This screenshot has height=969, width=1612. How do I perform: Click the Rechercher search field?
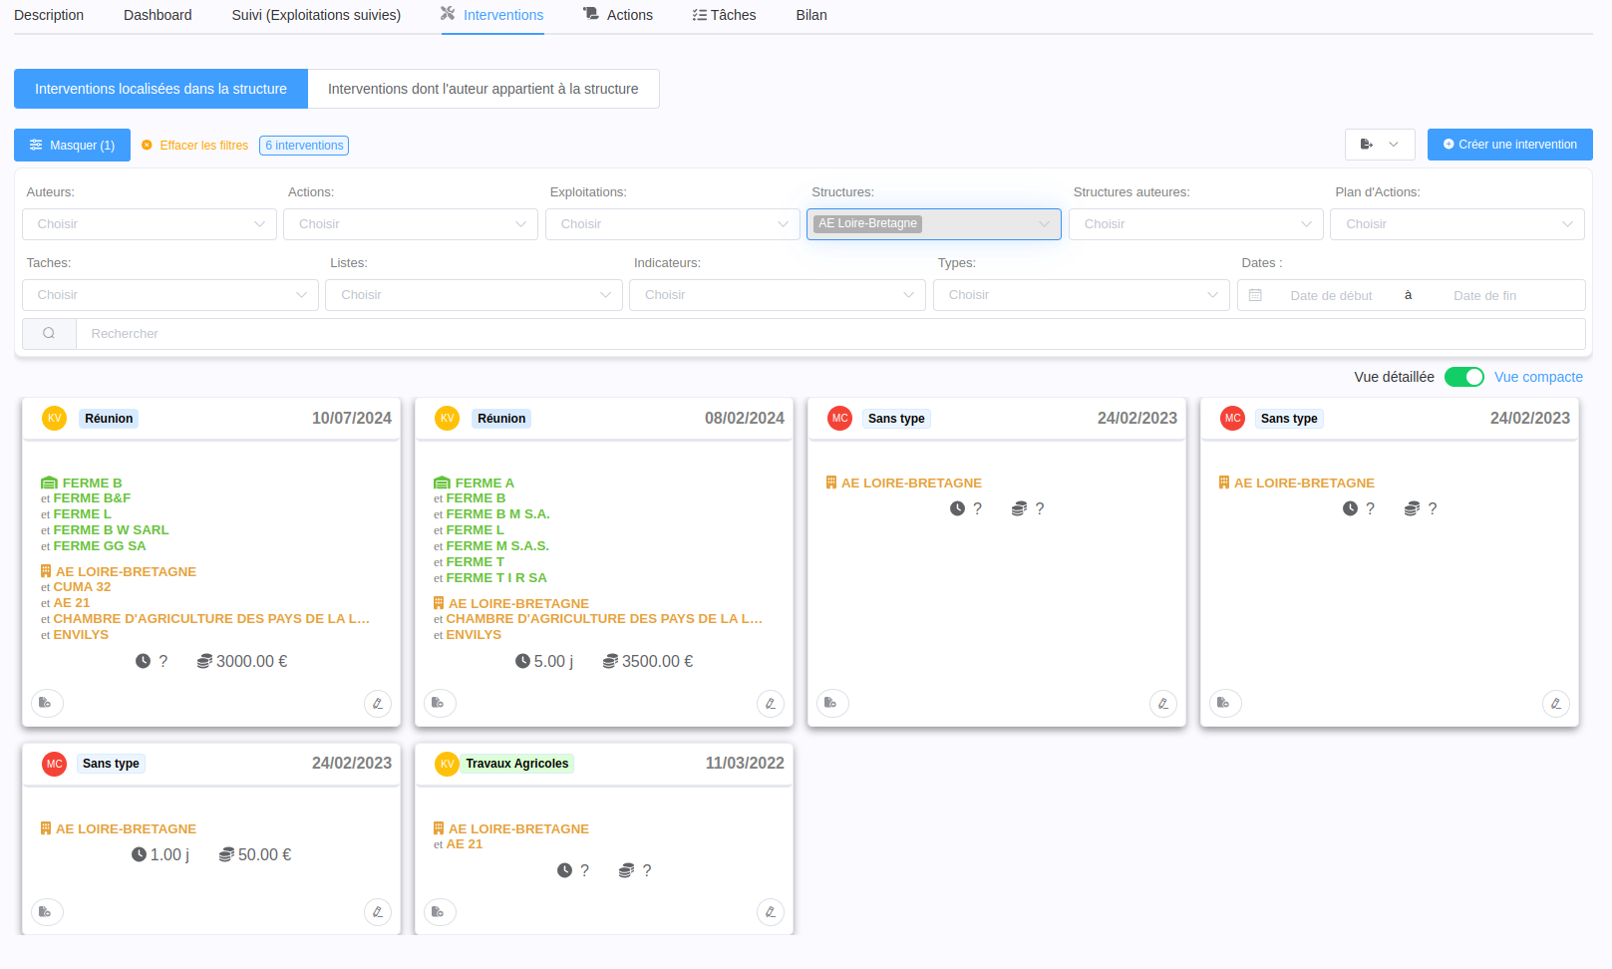point(827,334)
